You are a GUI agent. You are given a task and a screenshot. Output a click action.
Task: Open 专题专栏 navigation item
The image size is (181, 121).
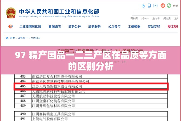[x=154, y=27]
